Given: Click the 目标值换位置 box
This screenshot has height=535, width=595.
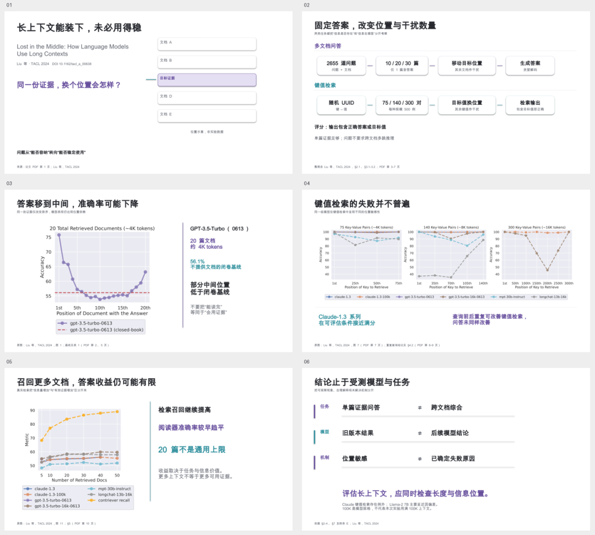Looking at the screenshot, I should (x=467, y=105).
